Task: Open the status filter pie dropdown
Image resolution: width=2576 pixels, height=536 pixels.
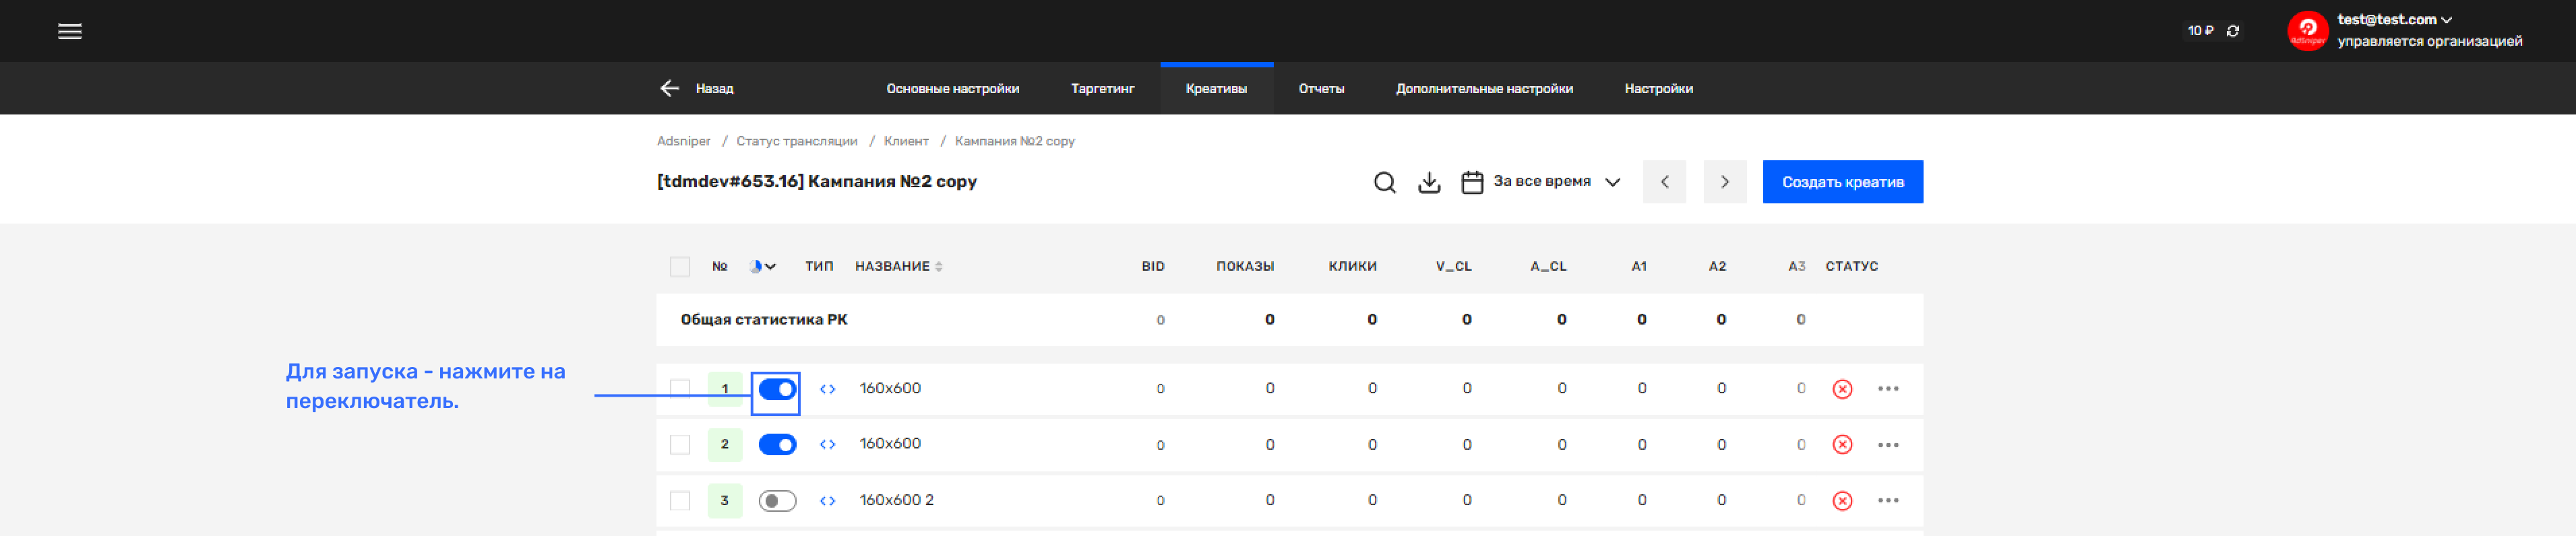Action: pyautogui.click(x=762, y=267)
